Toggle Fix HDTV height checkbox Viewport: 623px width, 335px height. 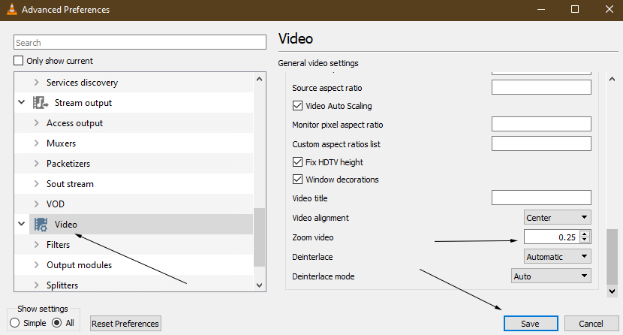click(x=297, y=162)
